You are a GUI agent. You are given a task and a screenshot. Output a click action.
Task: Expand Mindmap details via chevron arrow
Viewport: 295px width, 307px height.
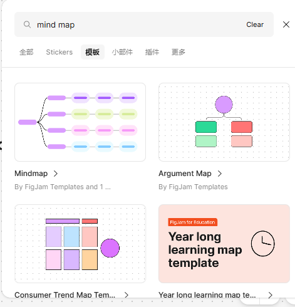coord(56,174)
